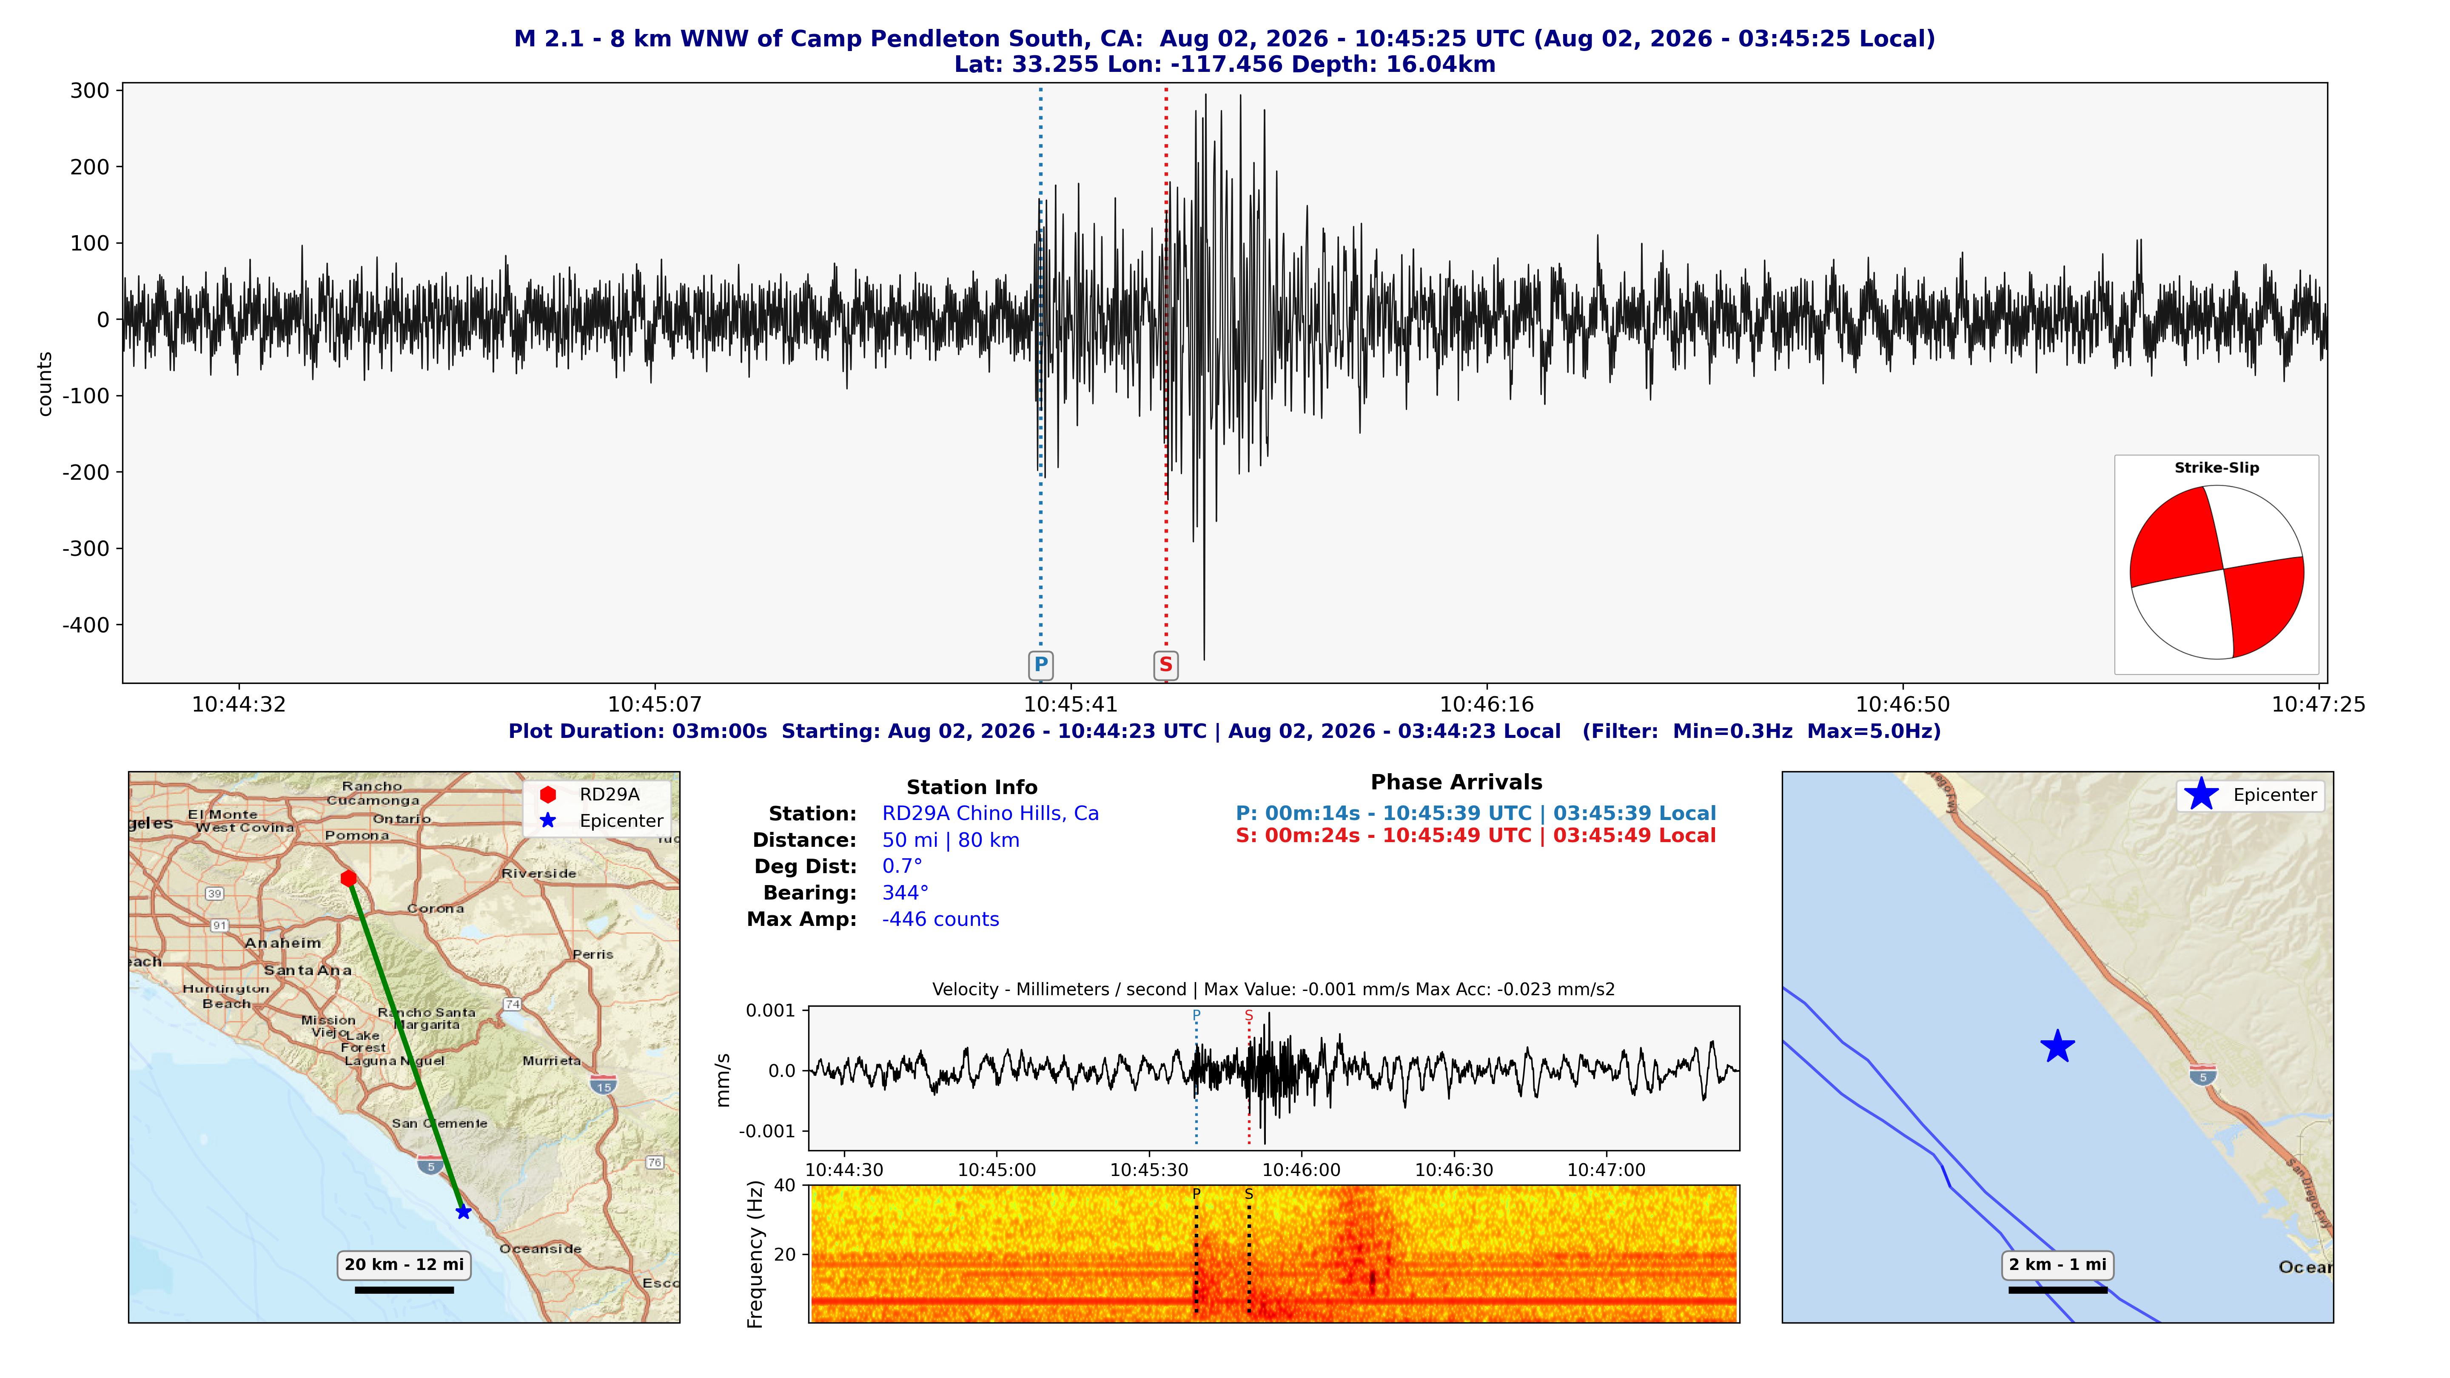Click the '20 km - 12 mi' scale label

[x=404, y=1265]
